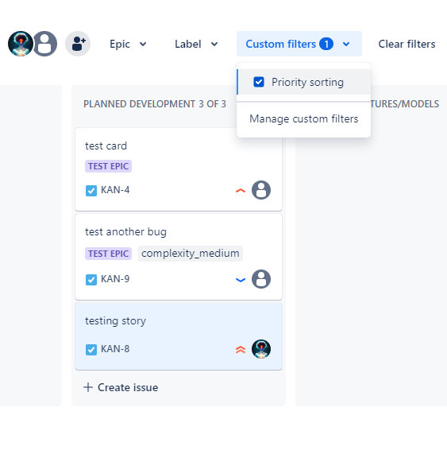This screenshot has width=447, height=450.
Task: Open issue key KAN-9
Action: [115, 279]
